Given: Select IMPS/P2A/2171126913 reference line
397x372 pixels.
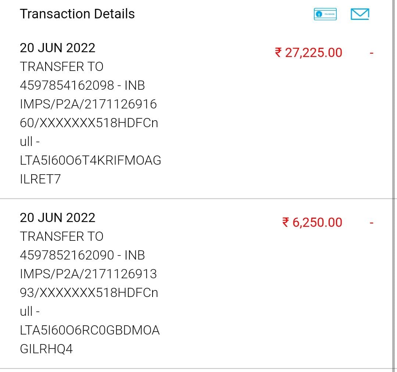Looking at the screenshot, I should coord(88,274).
